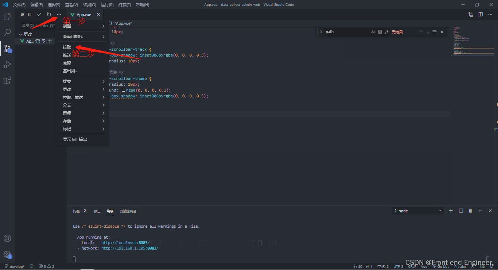Click the develop* branch in status bar

click(x=15, y=266)
